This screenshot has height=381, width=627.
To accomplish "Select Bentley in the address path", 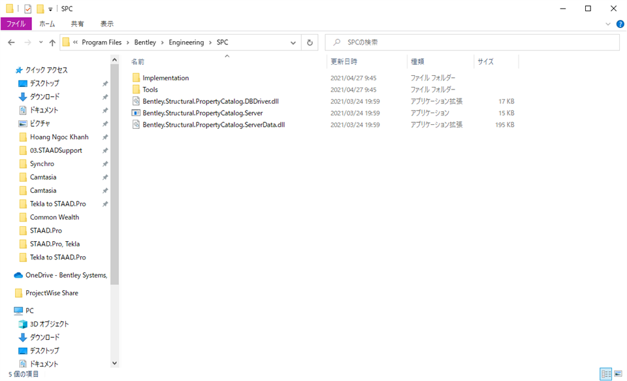I will coord(145,42).
